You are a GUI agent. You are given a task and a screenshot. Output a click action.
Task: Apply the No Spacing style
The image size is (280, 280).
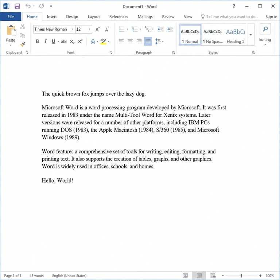[213, 35]
